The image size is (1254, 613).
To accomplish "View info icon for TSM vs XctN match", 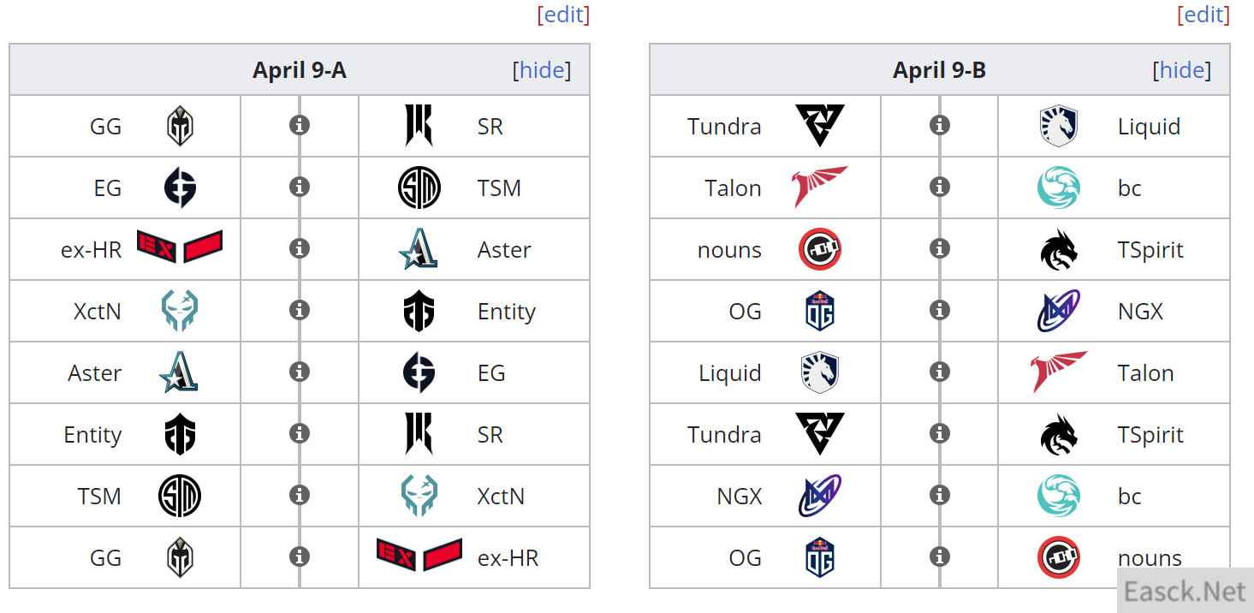I will pyautogui.click(x=299, y=495).
